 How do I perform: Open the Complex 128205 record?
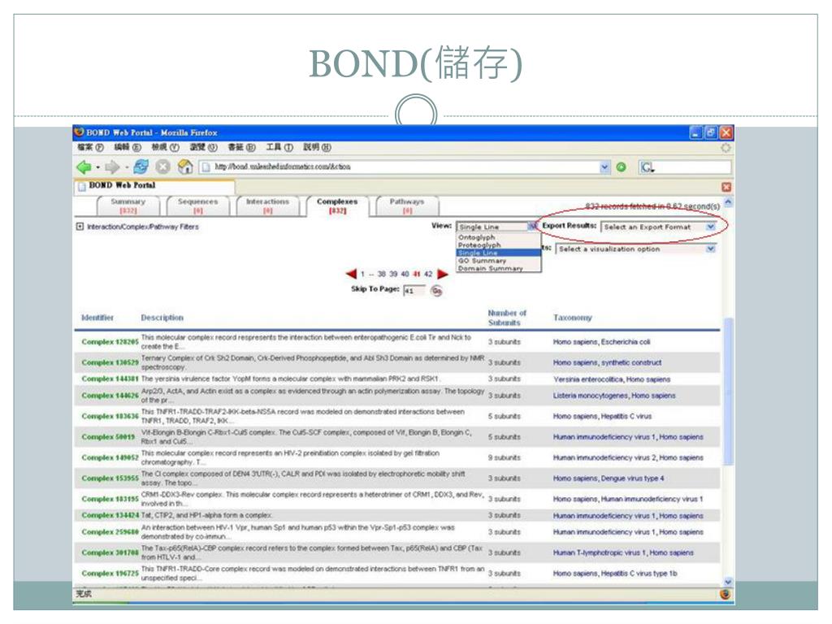[110, 342]
